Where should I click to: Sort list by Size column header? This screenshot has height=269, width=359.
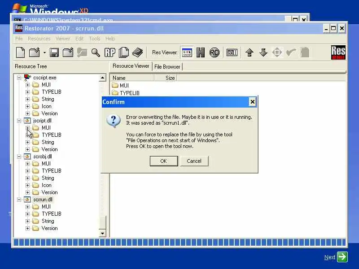(x=165, y=78)
